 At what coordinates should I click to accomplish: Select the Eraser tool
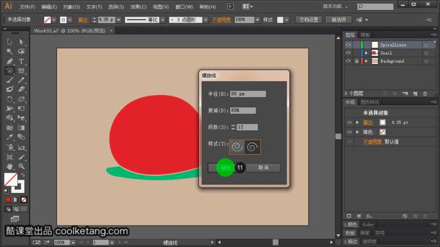click(21, 90)
